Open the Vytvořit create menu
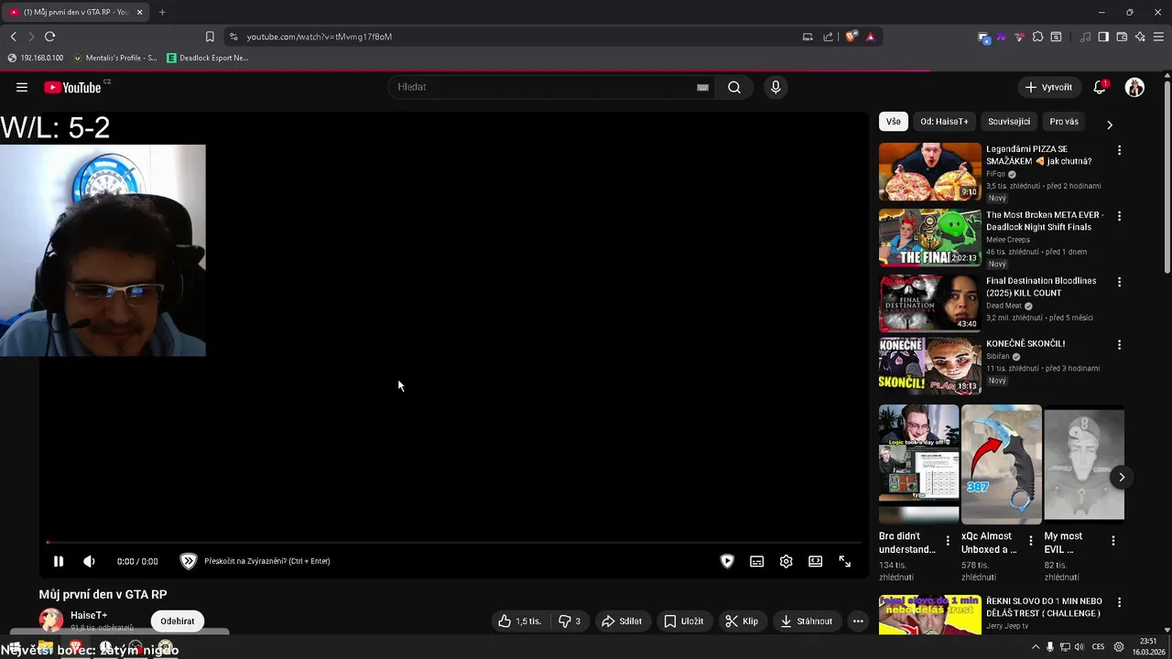1172x659 pixels. coord(1048,87)
